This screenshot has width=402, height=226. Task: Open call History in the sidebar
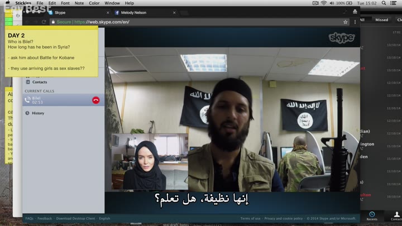coord(37,113)
